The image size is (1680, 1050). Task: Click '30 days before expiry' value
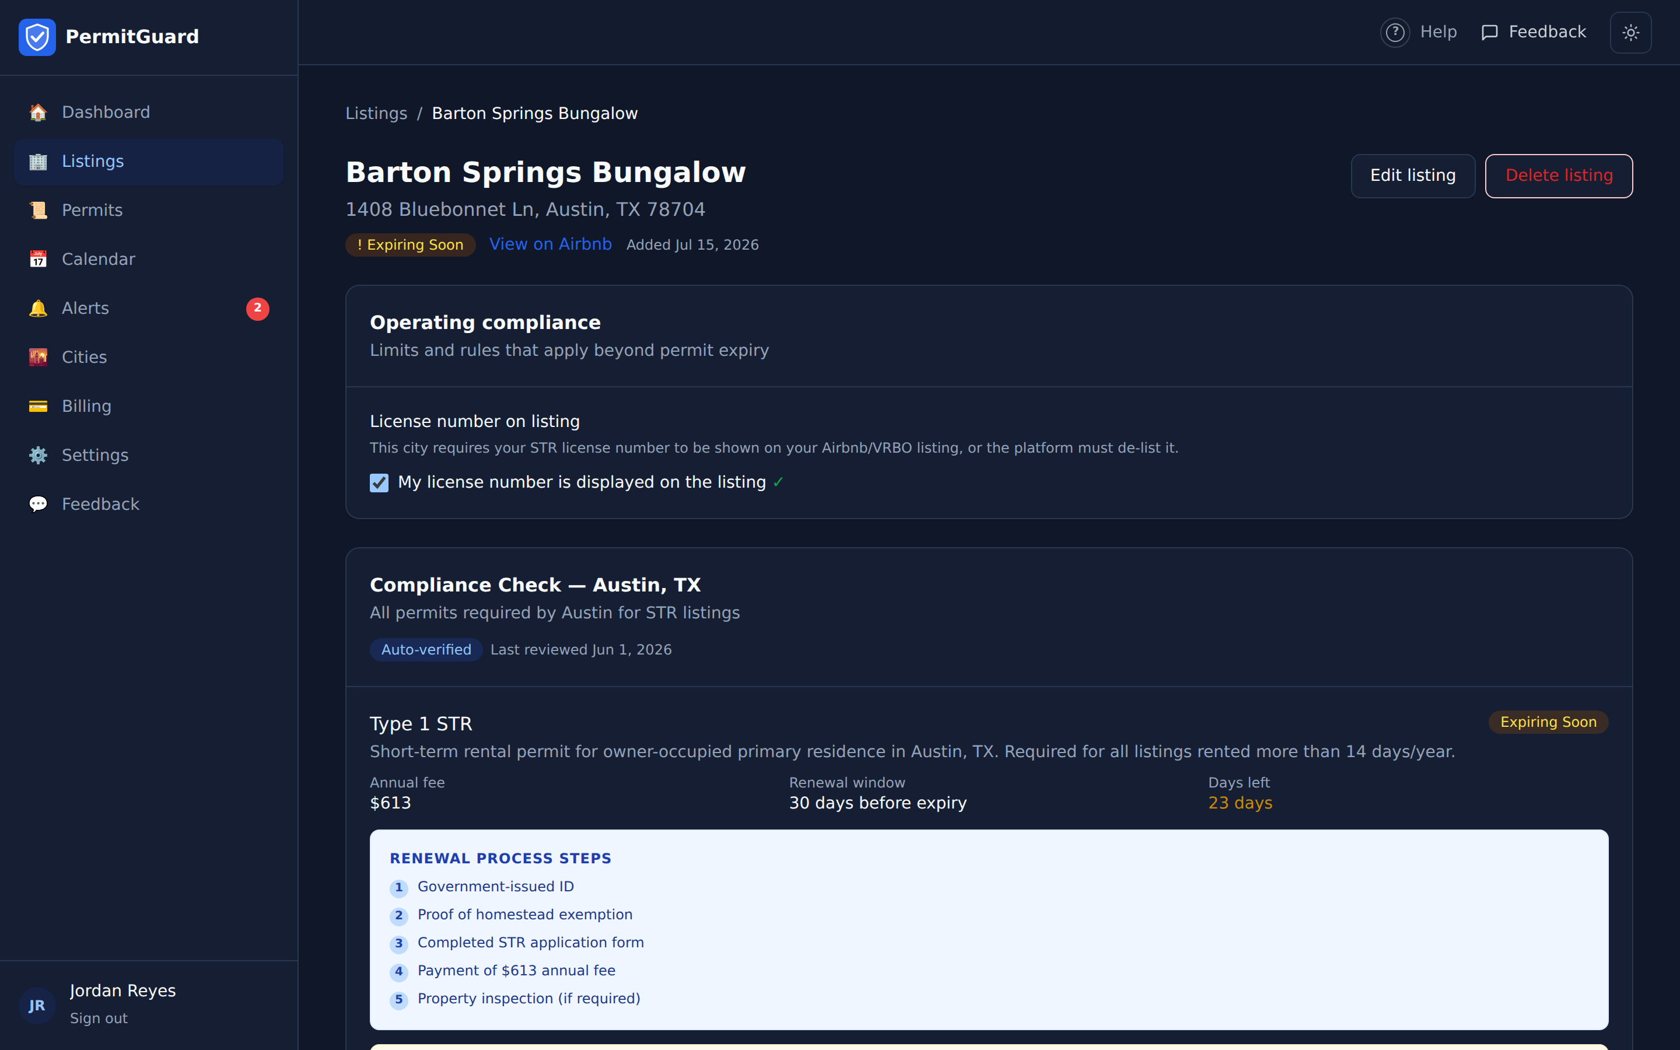pyautogui.click(x=877, y=803)
